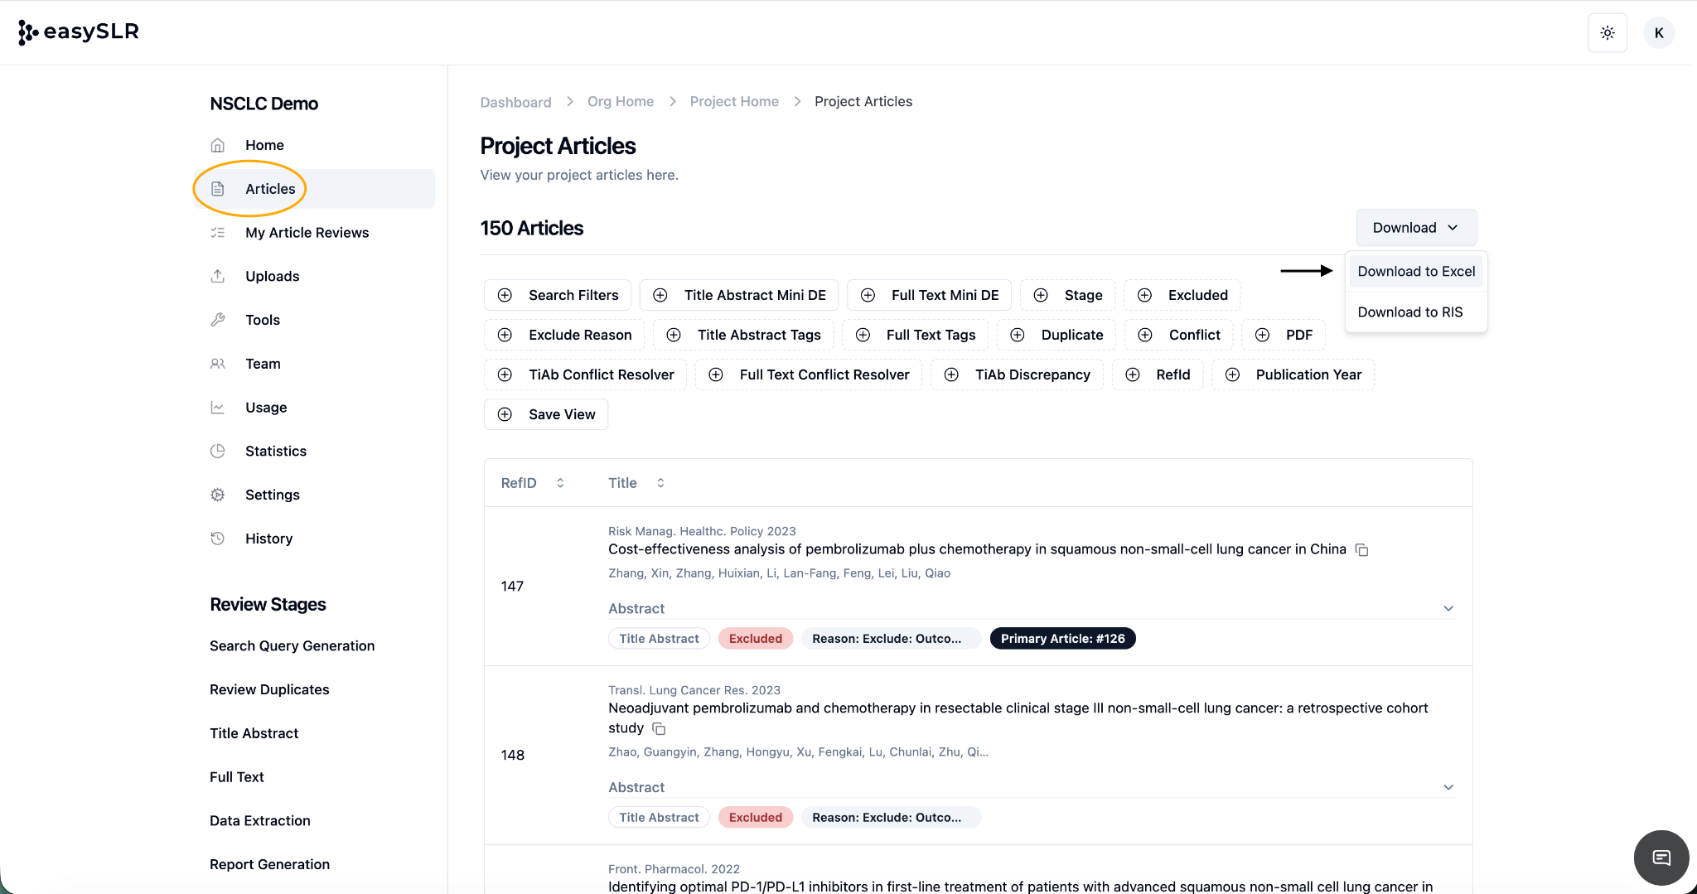Viewport: 1697px width, 894px height.
Task: Click the Tools wrench icon
Action: point(218,320)
